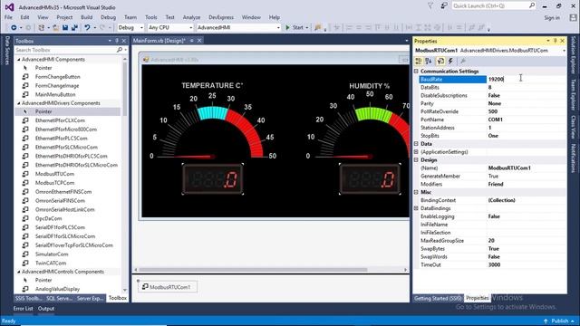This screenshot has width=580, height=326.
Task: Open the File menu
Action: 8,17
